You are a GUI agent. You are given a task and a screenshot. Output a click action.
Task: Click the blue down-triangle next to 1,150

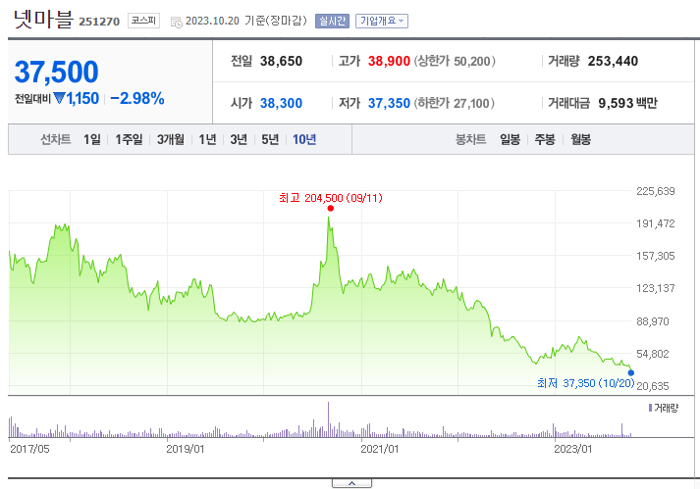click(x=59, y=98)
